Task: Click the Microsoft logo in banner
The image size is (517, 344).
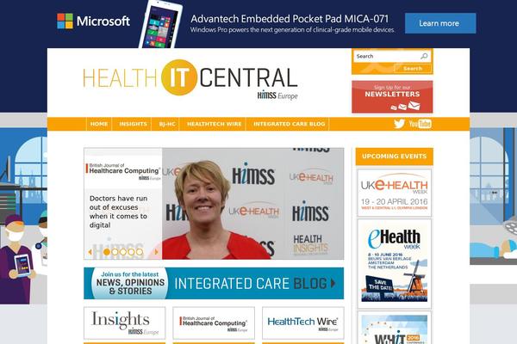Action: pos(93,21)
